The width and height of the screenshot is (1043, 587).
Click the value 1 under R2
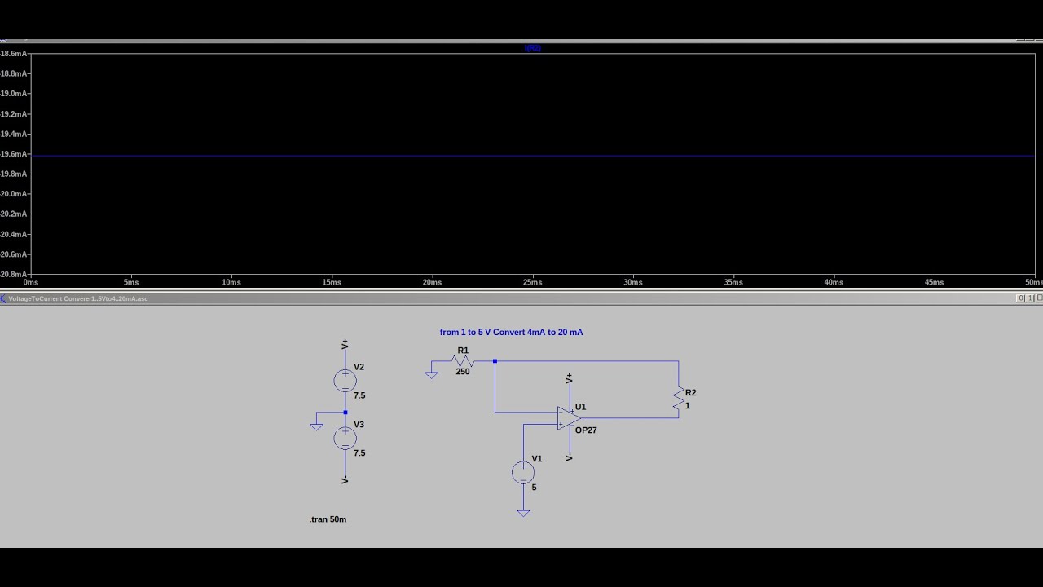click(688, 406)
